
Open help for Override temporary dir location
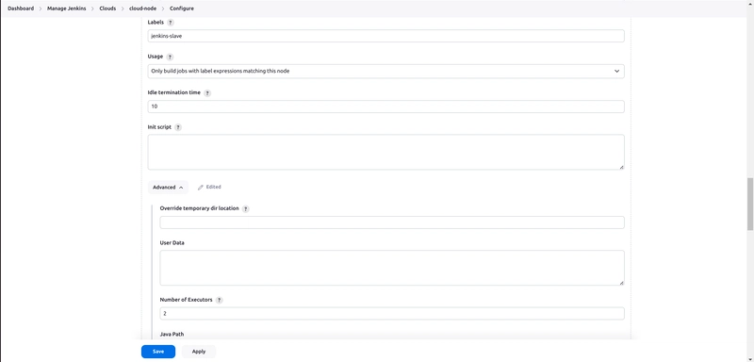[x=246, y=209]
